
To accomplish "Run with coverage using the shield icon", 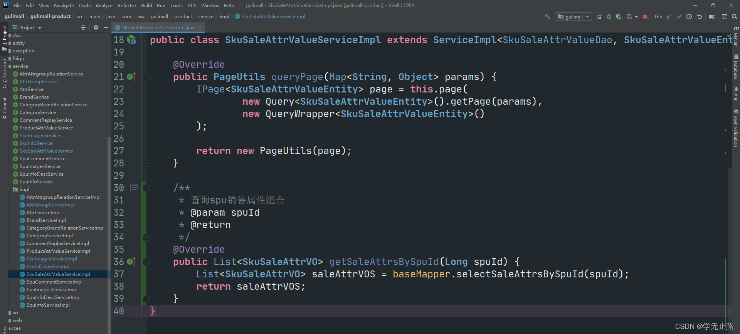I will pos(619,17).
